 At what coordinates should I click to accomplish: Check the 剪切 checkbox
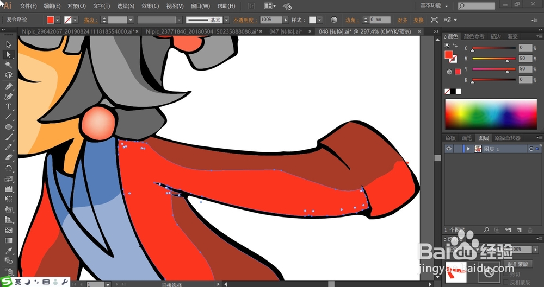(506, 274)
